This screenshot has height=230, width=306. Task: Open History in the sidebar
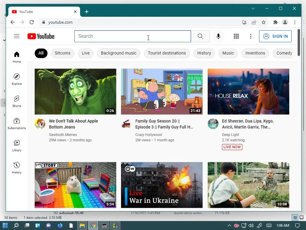(x=17, y=168)
